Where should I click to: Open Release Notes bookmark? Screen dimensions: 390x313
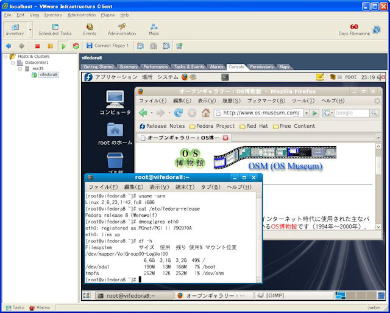click(x=162, y=126)
